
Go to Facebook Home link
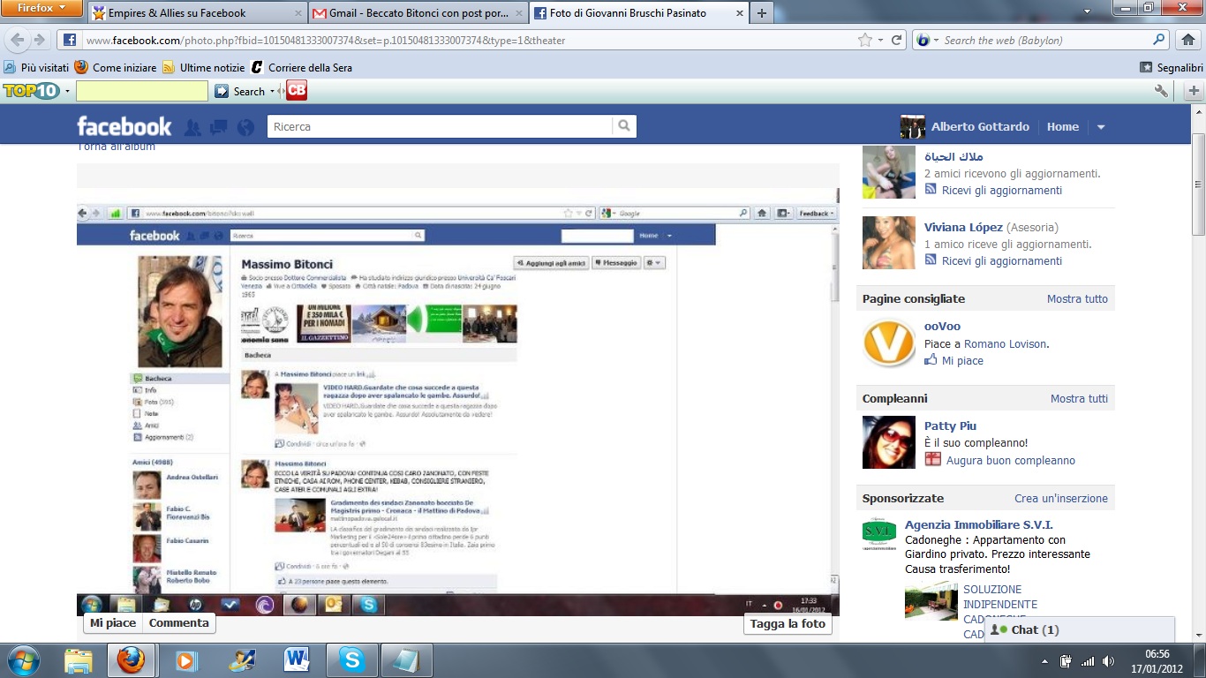pos(1063,127)
